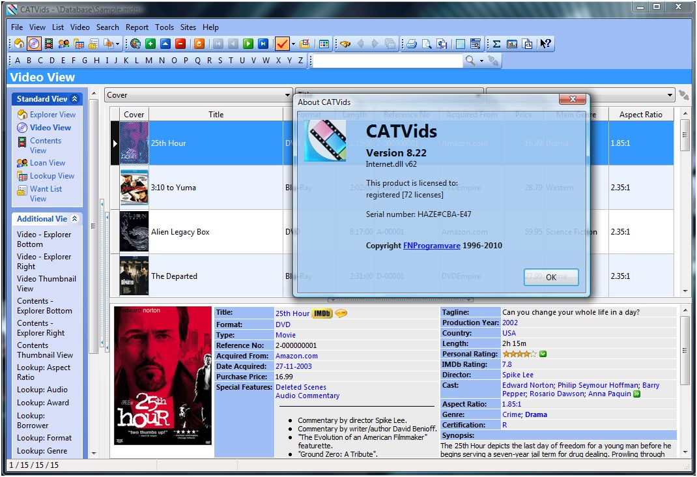The height and width of the screenshot is (477, 697).
Task: Click the export save-to-disk toolbar icon
Action: click(x=442, y=44)
